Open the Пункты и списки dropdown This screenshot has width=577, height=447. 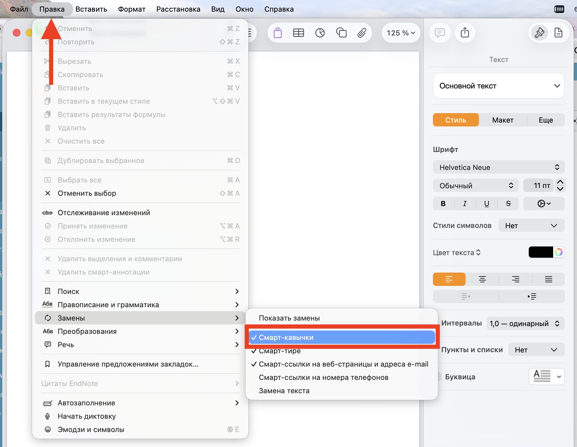point(536,350)
